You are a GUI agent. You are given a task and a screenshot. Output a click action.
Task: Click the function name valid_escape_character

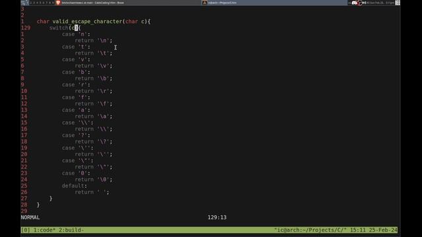coord(87,22)
